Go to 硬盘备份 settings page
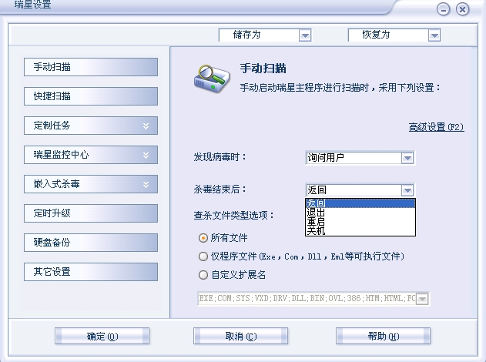Viewport: 486px width, 362px height. click(91, 243)
